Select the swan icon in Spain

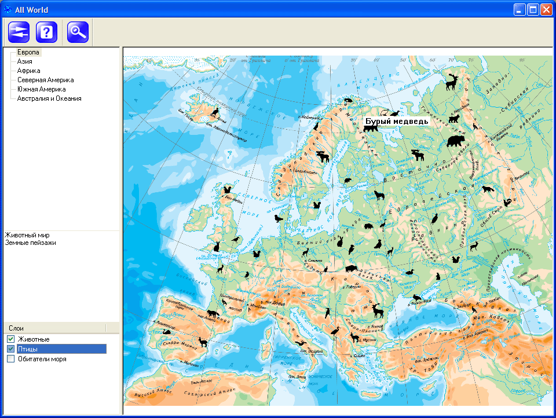point(167,331)
